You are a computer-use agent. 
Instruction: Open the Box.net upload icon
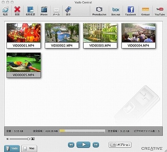click(116, 10)
